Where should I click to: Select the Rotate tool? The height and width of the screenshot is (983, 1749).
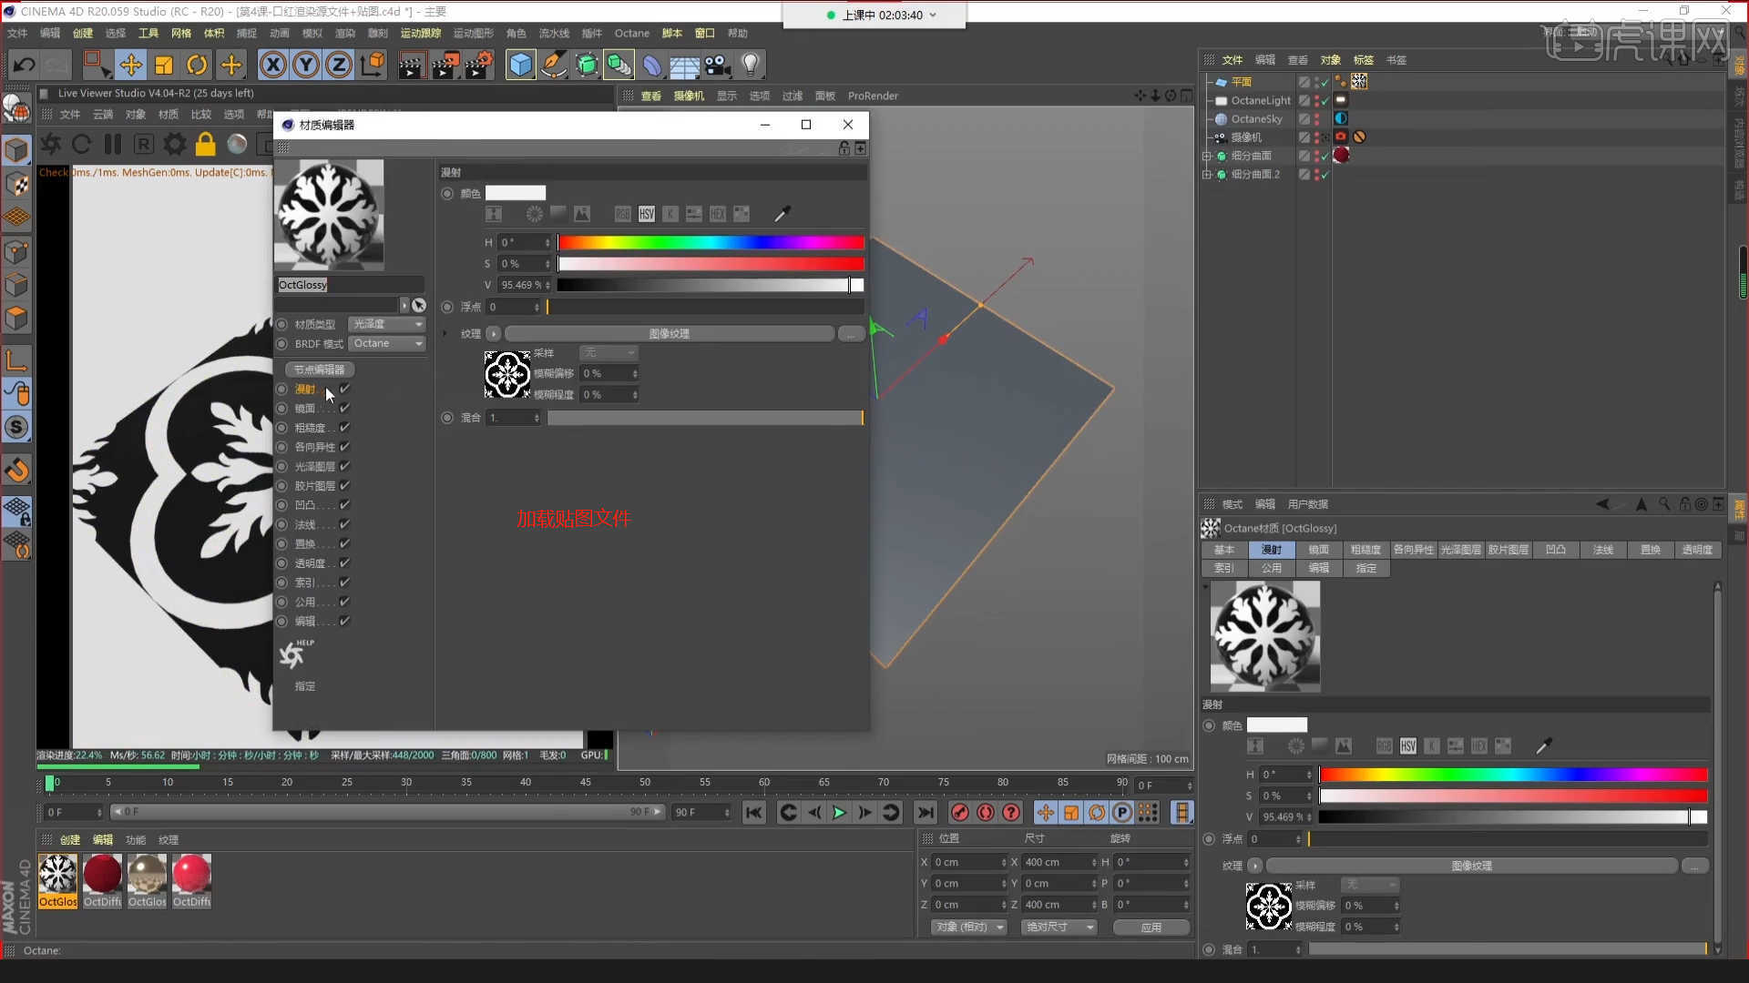coord(197,65)
